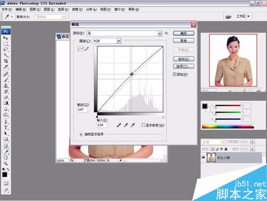
Task: Open the 文件(F) menu
Action: tap(7, 9)
